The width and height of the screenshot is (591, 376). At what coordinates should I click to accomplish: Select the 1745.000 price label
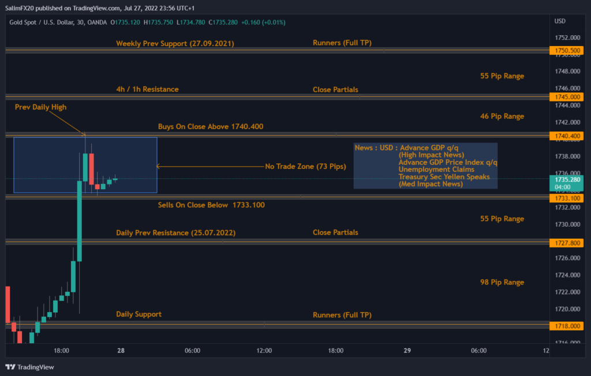click(567, 97)
